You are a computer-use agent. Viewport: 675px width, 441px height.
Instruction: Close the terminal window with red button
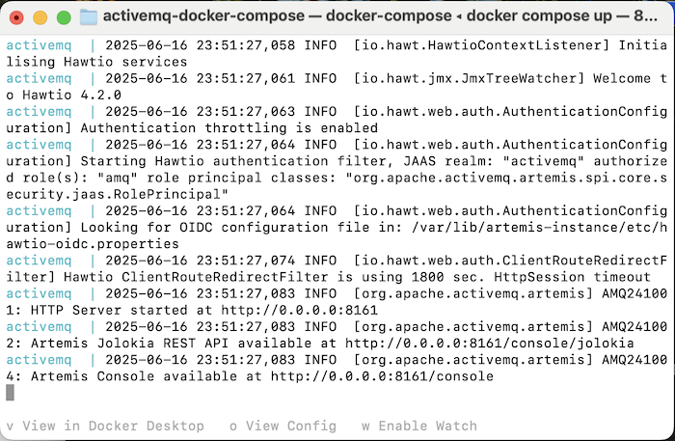click(16, 17)
